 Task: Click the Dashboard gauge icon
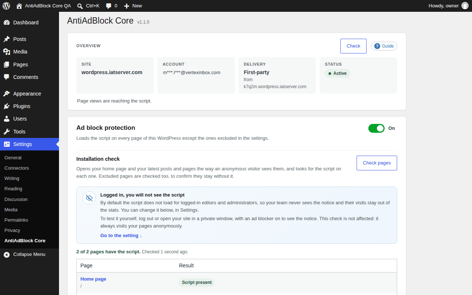click(x=7, y=22)
